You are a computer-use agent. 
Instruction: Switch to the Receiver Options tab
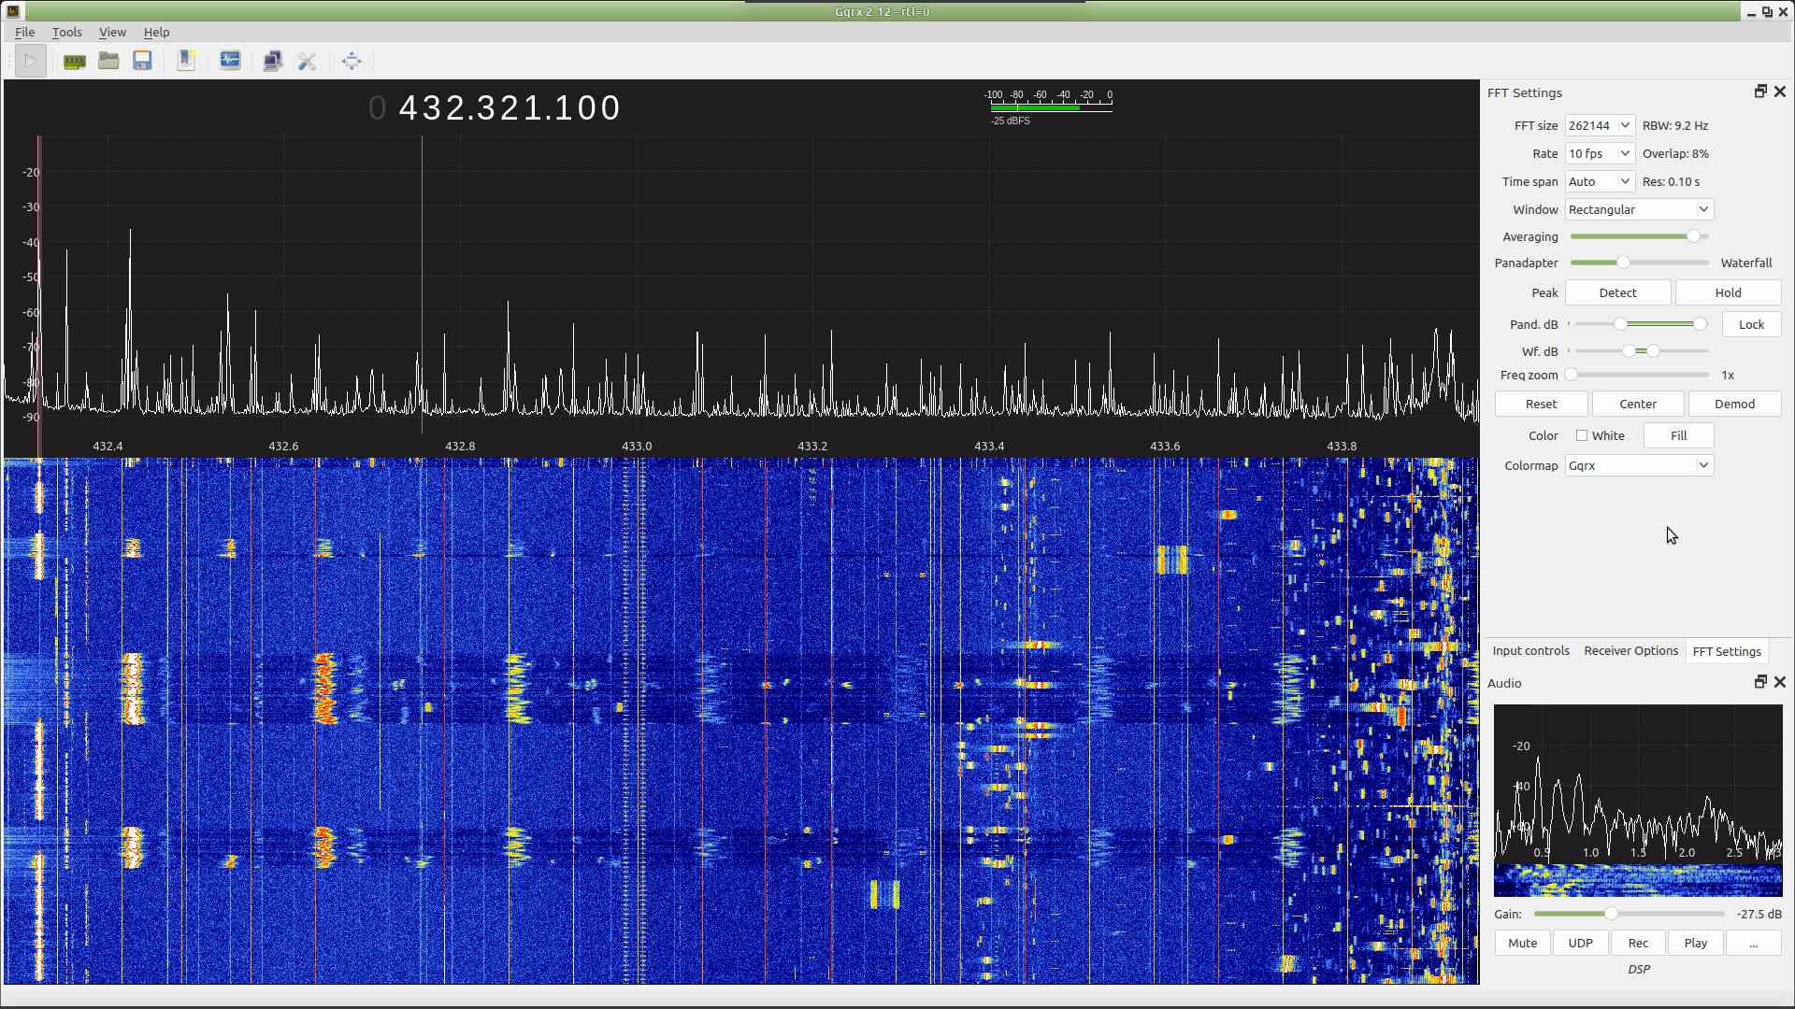tap(1630, 651)
